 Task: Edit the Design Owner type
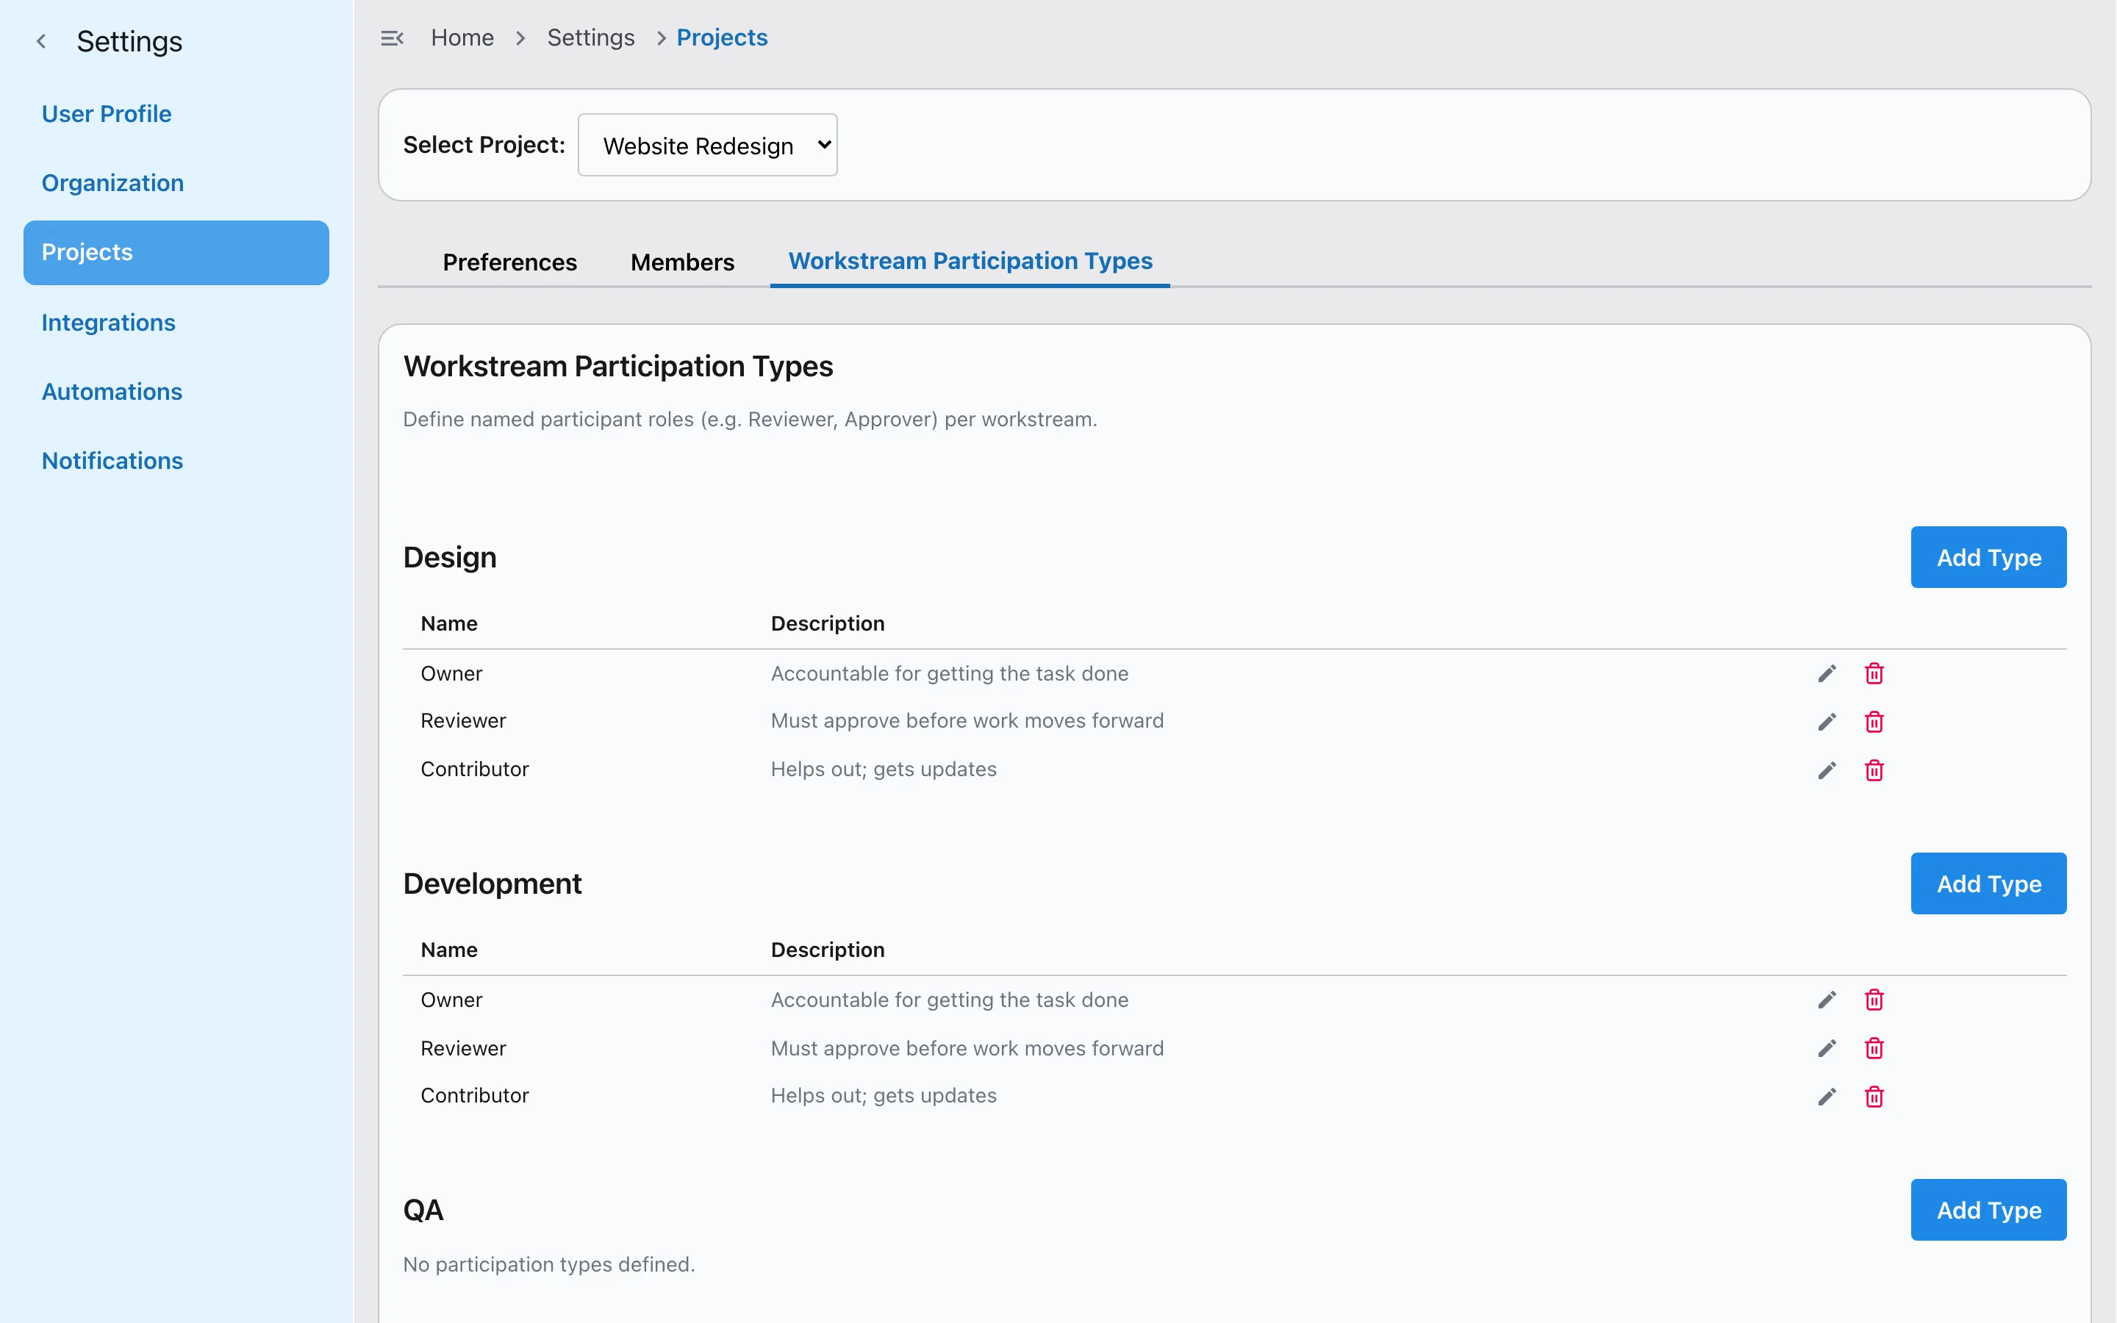point(1827,674)
